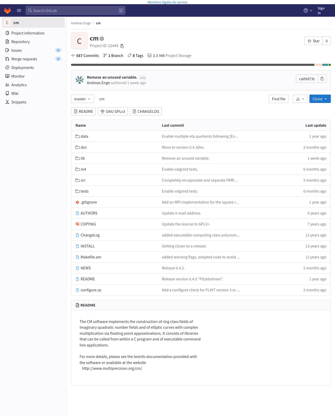Click 'Getting closer to a release:' commit
Viewport: 335px width, 416px height.
(184, 246)
